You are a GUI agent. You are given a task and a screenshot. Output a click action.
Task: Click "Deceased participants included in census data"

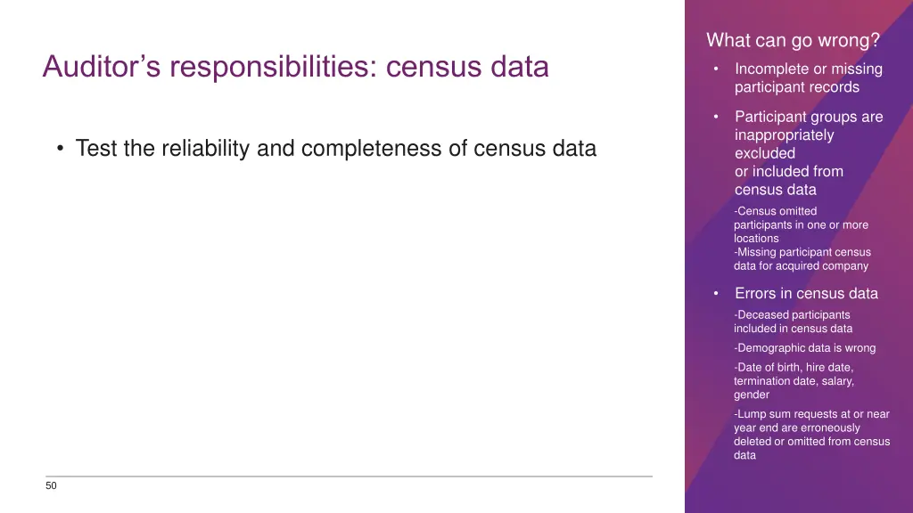tap(793, 322)
